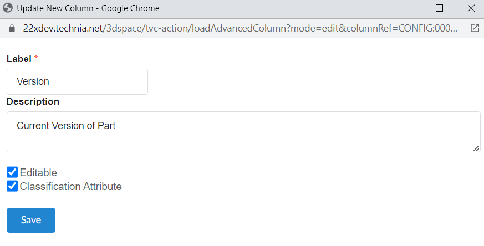Click the bold Description field heading
This screenshot has width=484, height=246.
point(33,101)
